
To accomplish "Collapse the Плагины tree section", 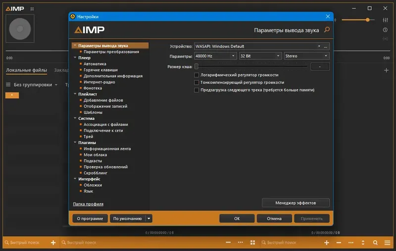I will click(x=75, y=143).
